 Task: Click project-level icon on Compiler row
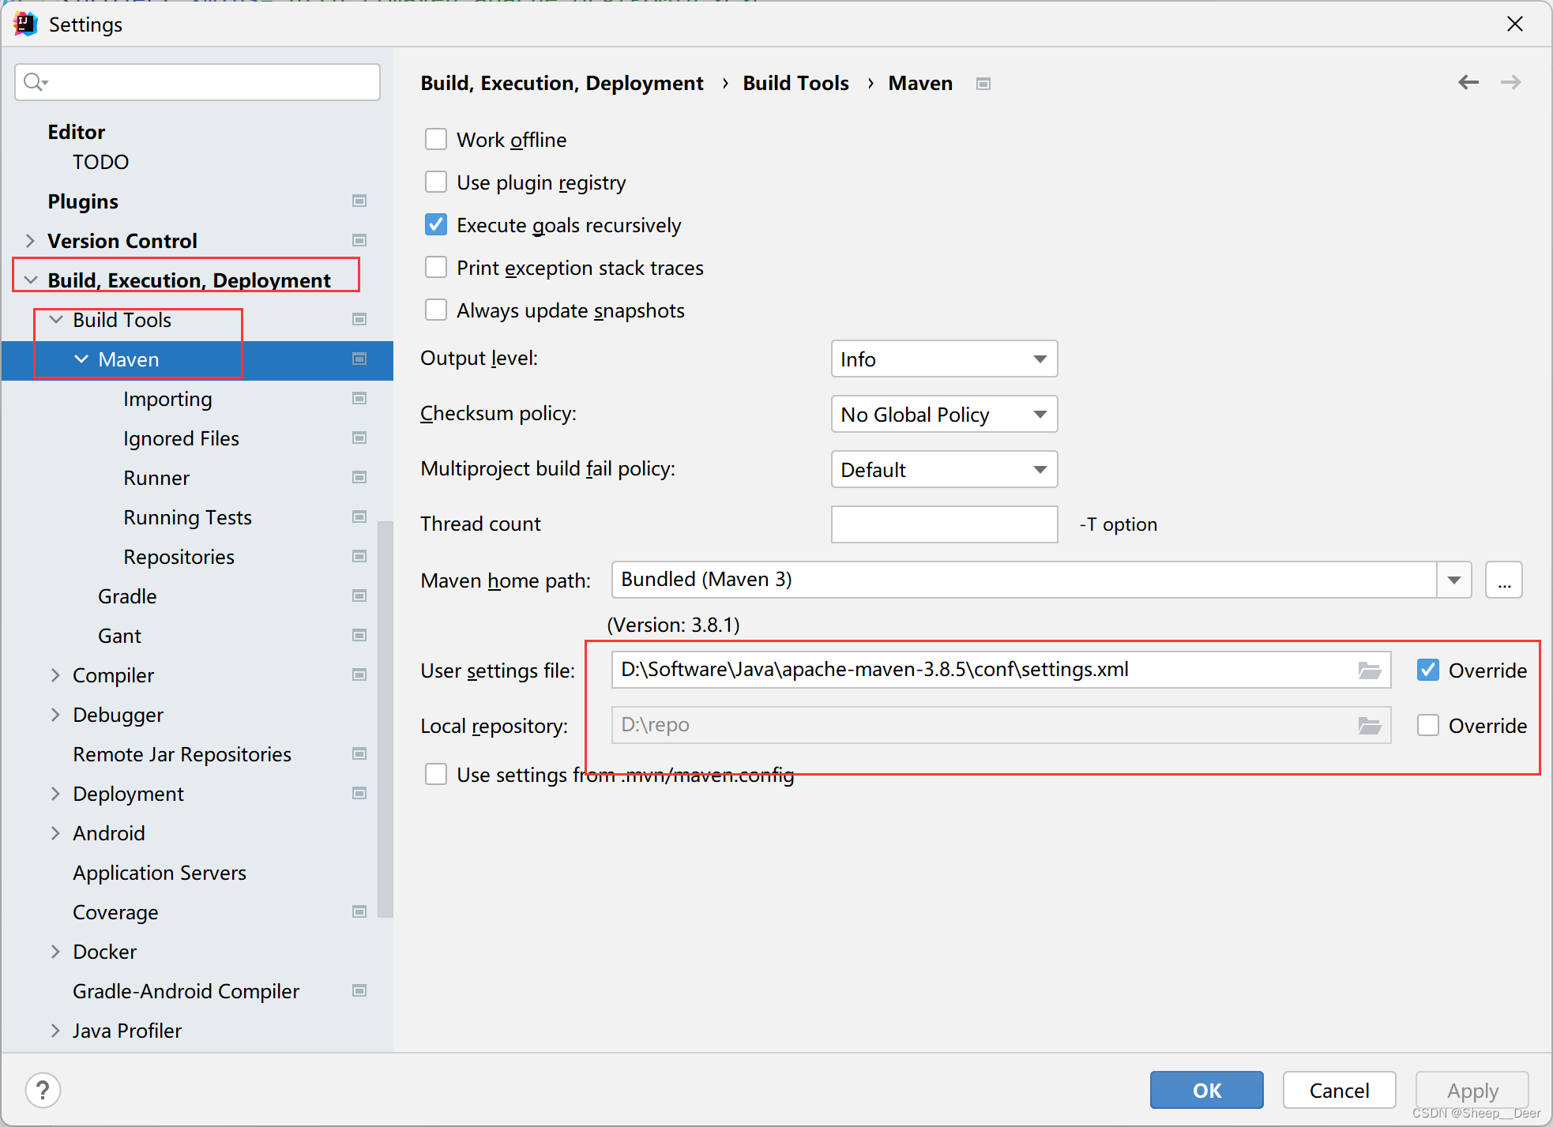[x=359, y=674]
